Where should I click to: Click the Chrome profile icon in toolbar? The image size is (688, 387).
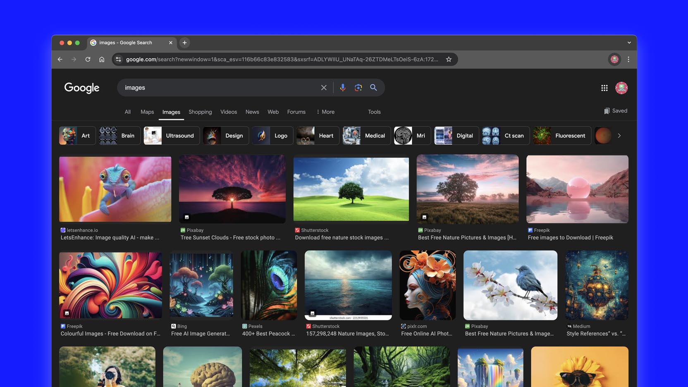point(615,60)
